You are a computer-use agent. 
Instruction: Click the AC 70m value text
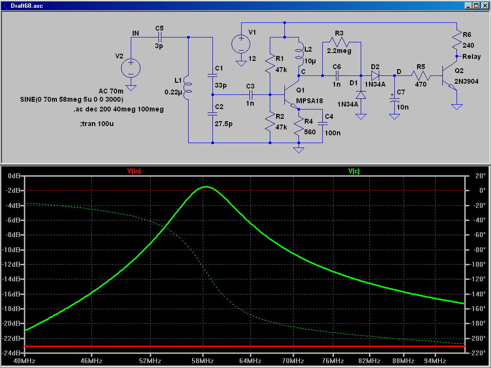click(111, 91)
